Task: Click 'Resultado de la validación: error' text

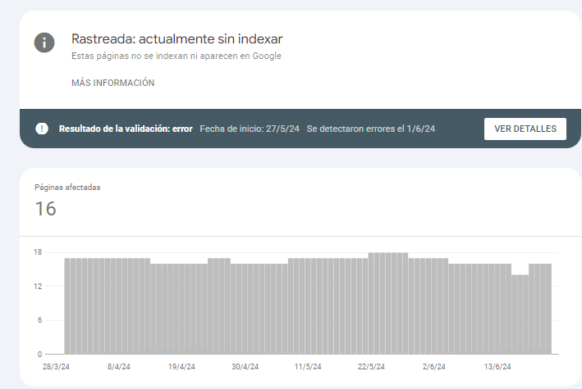Action: pos(126,129)
